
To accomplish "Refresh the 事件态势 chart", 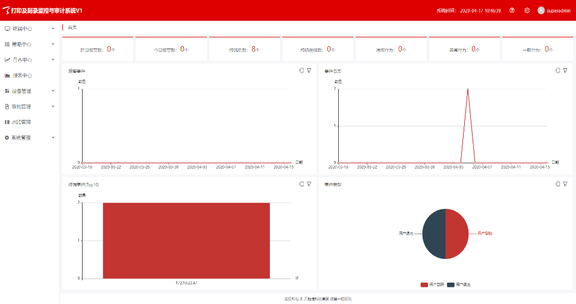I will click(x=558, y=71).
